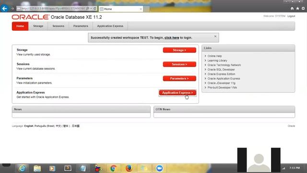Image resolution: width=307 pixels, height=173 pixels.
Task: Open Oracle Application Express link in Links
Action: (224, 78)
